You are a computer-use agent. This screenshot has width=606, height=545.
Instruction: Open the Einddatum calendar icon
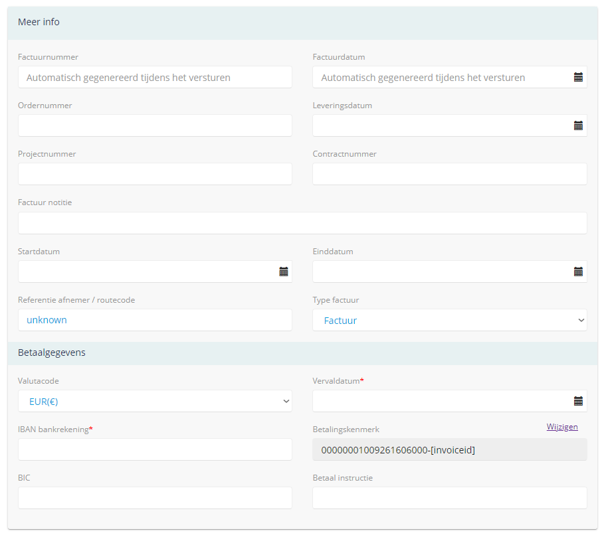point(578,272)
